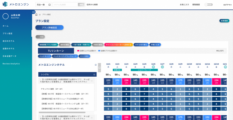Select the アネックス 海側 (3F~6F) room row label

point(52,89)
